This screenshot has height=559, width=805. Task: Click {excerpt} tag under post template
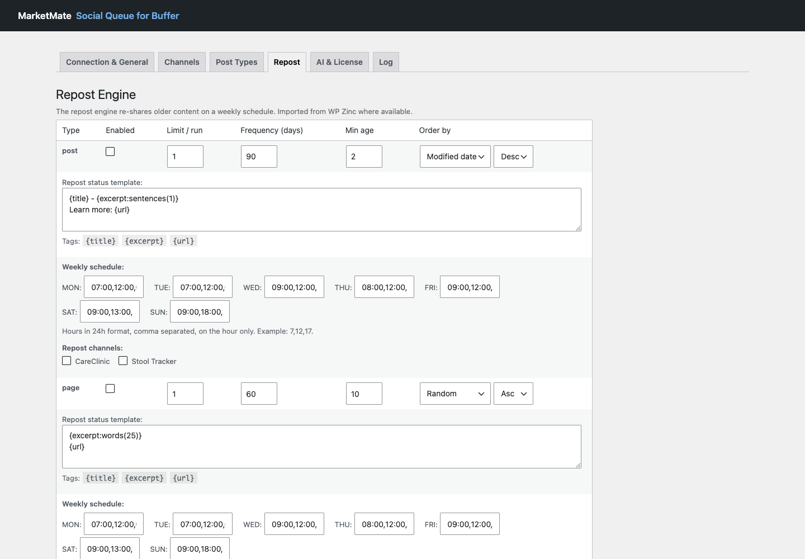coord(144,241)
